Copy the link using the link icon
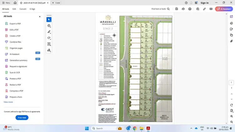The height and width of the screenshot is (132, 235). [204, 9]
